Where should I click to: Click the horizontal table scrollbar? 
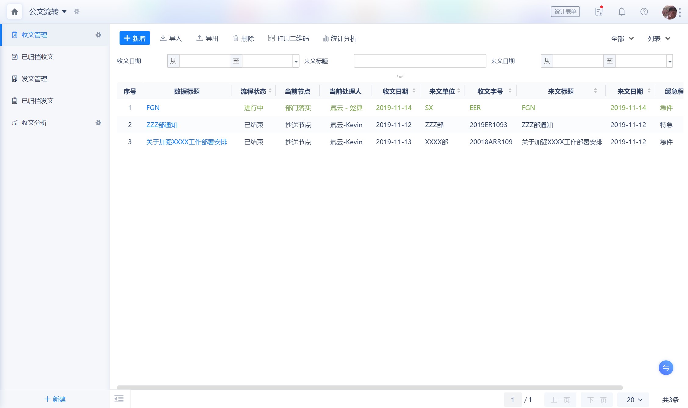[370, 387]
